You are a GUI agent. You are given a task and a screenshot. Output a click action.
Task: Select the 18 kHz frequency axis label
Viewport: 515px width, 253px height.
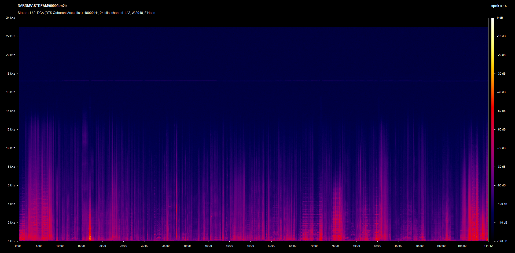pyautogui.click(x=11, y=74)
